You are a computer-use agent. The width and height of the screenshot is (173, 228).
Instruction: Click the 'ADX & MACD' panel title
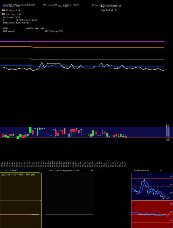(x=11, y=171)
